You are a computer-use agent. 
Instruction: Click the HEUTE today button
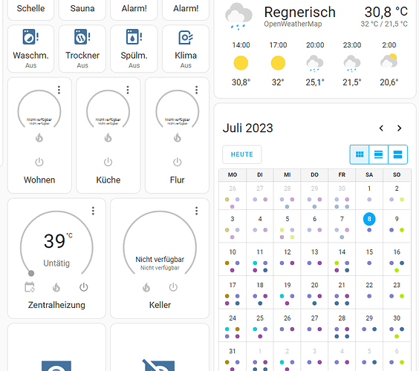[x=242, y=154]
